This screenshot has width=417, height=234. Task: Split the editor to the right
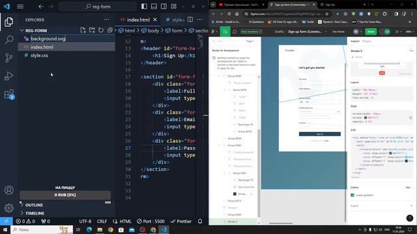pyautogui.click(x=190, y=19)
